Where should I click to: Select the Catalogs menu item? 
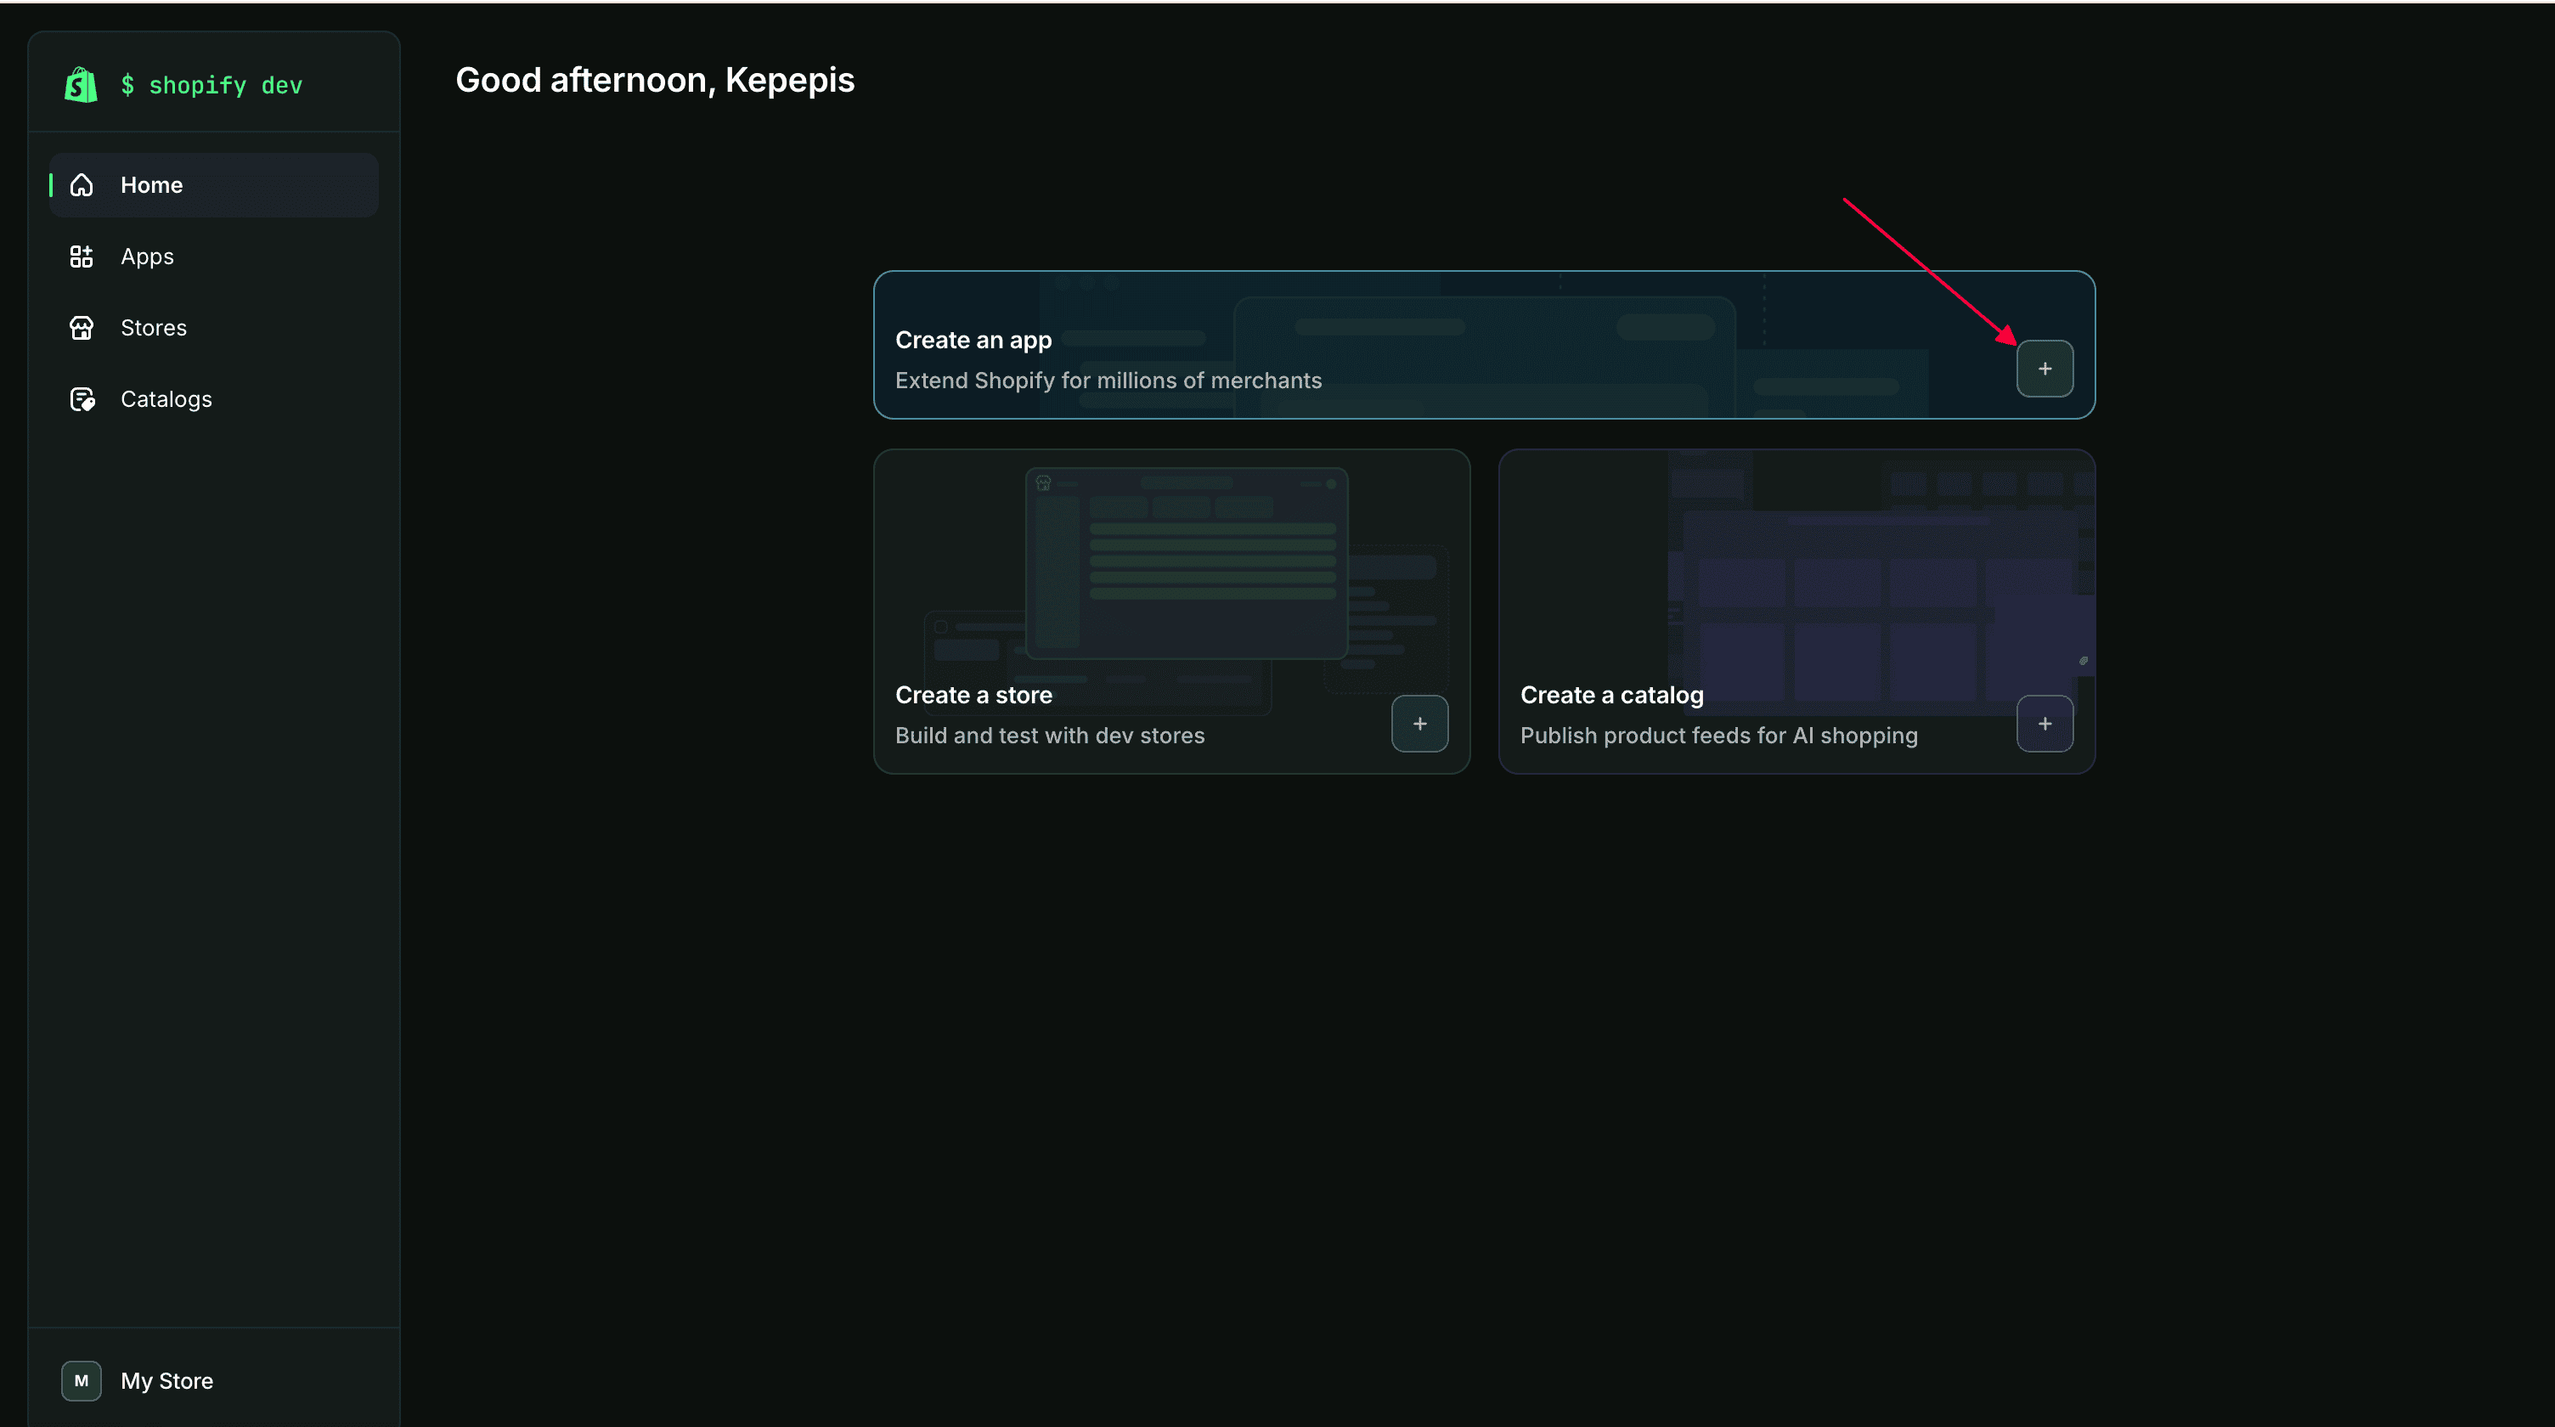click(x=214, y=399)
